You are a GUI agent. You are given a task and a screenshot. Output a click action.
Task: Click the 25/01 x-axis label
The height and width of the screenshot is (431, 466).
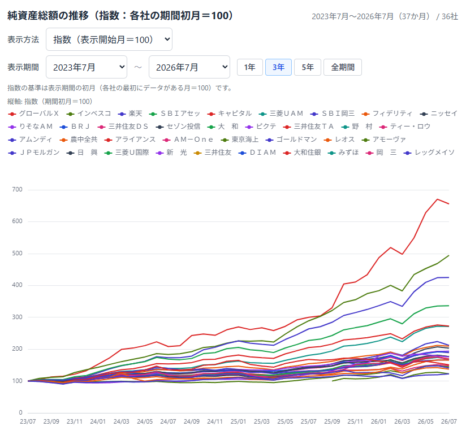pyautogui.click(x=238, y=421)
